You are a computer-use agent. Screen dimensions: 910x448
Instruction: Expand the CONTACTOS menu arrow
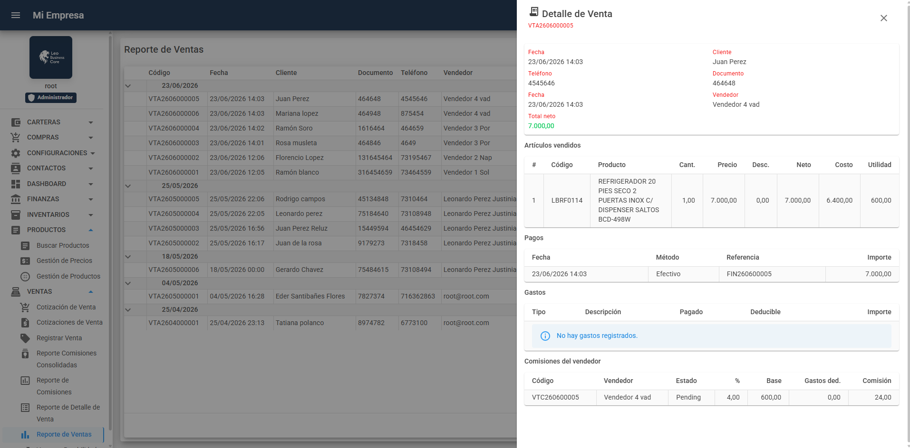pyautogui.click(x=91, y=168)
